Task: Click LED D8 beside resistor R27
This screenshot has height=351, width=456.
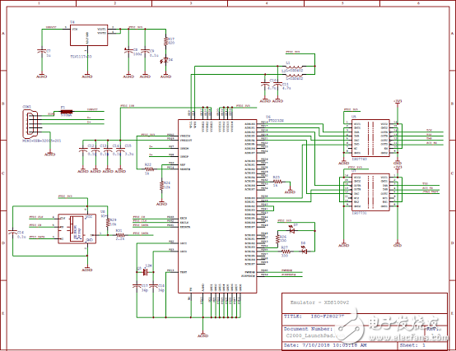Action: click(304, 252)
